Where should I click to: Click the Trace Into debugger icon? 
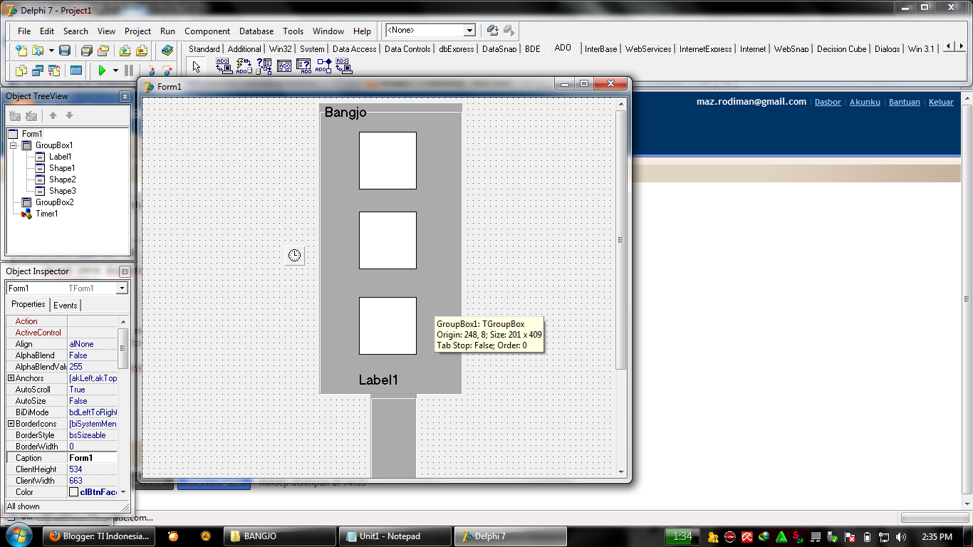point(151,71)
